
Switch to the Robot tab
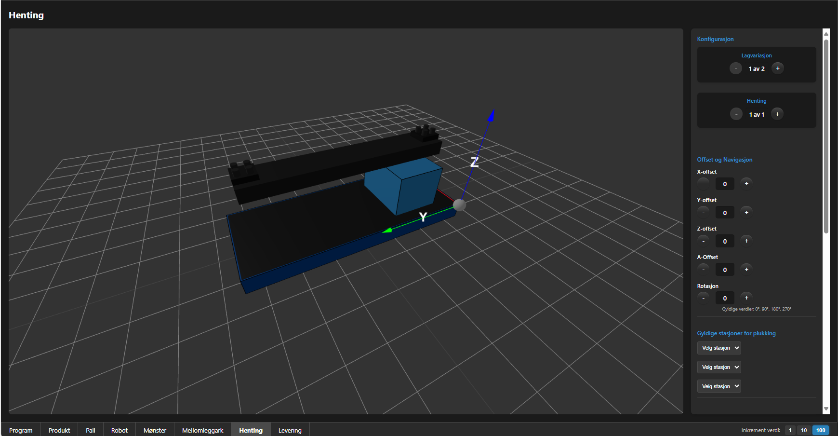pyautogui.click(x=120, y=430)
